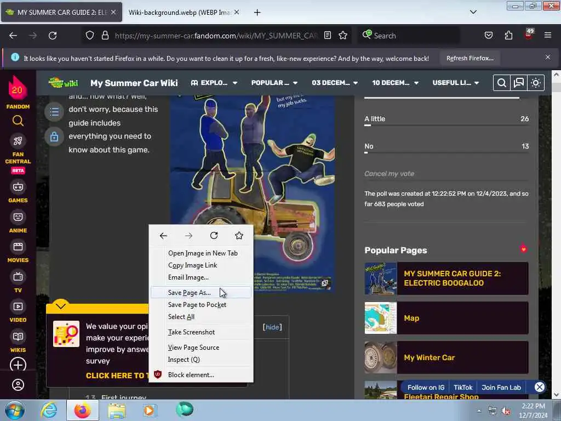Open a new tab with plus button
The image size is (561, 421).
click(257, 13)
